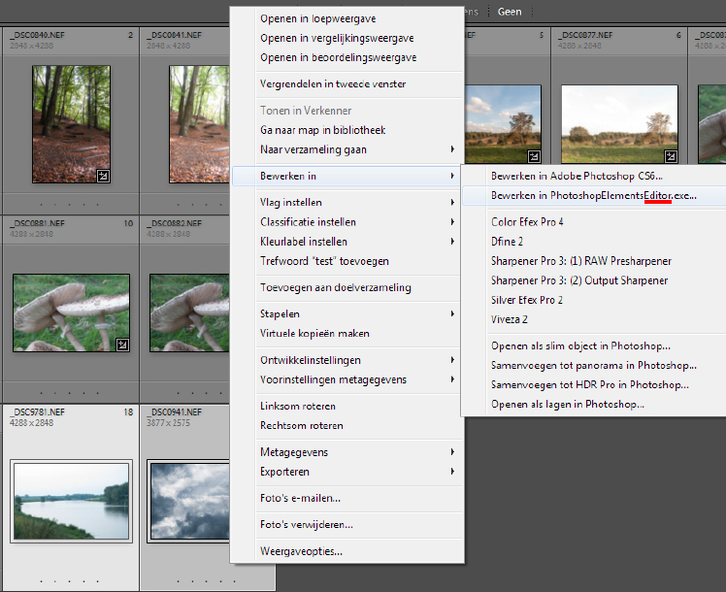726x592 pixels.
Task: Choose Foto's e-mailen...
Action: coord(347,498)
